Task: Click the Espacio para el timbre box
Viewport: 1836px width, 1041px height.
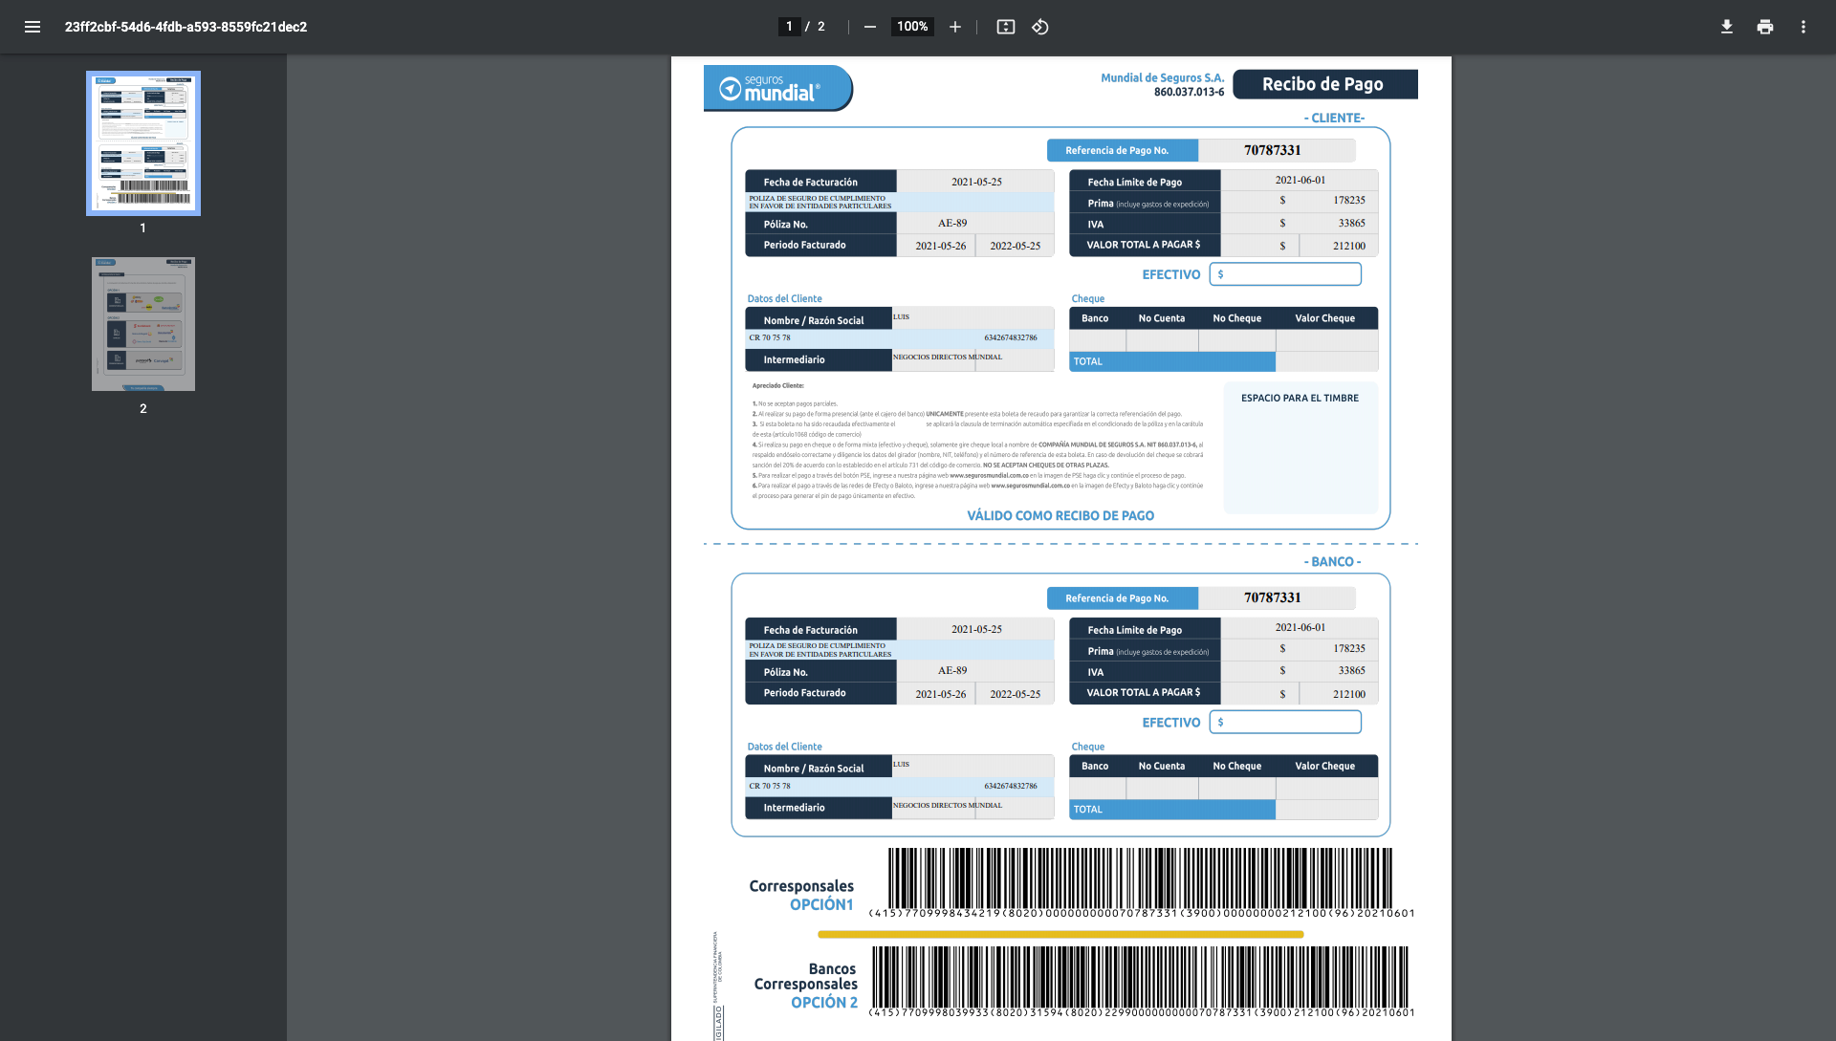Action: (1300, 447)
